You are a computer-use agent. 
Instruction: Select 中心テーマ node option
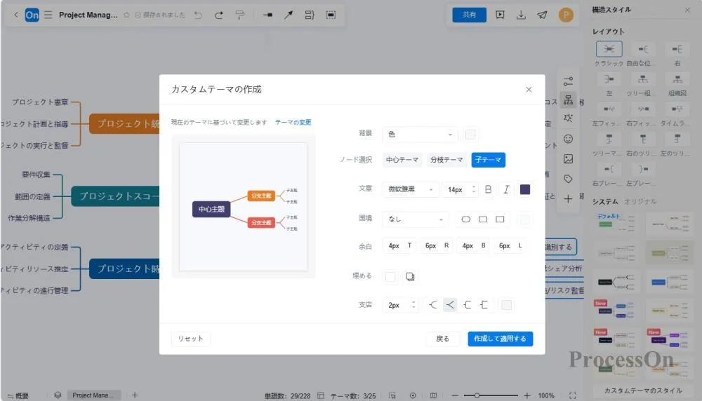click(x=402, y=160)
